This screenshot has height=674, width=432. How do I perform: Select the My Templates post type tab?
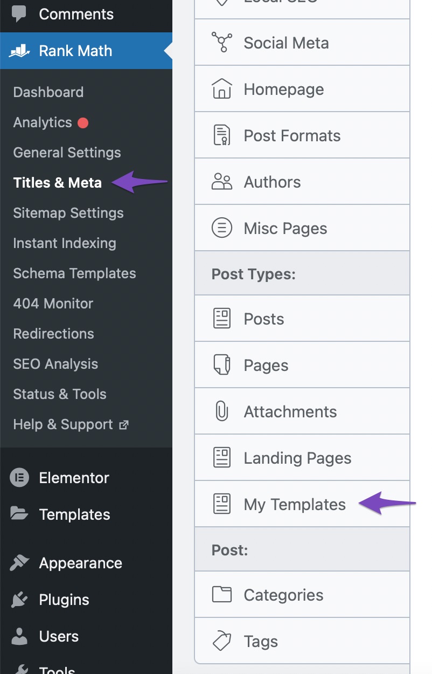point(295,504)
